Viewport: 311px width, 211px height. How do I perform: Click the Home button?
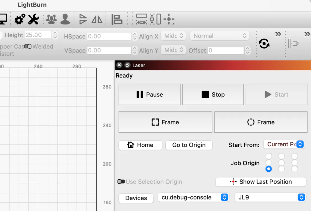tap(141, 145)
